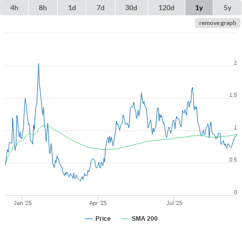Viewport: 242px width, 232px height.
Task: Click the Apr '25 axis label
Action: 98,203
